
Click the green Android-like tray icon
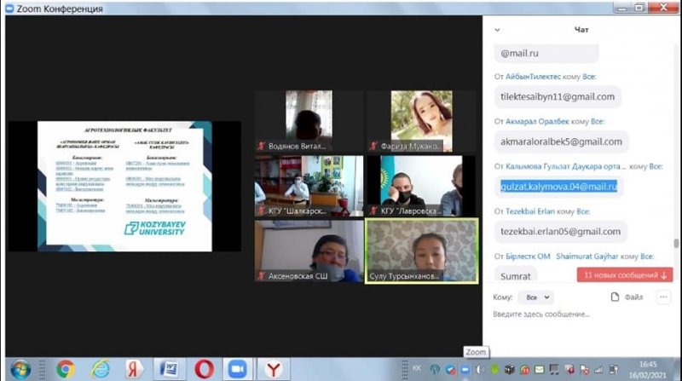(494, 370)
